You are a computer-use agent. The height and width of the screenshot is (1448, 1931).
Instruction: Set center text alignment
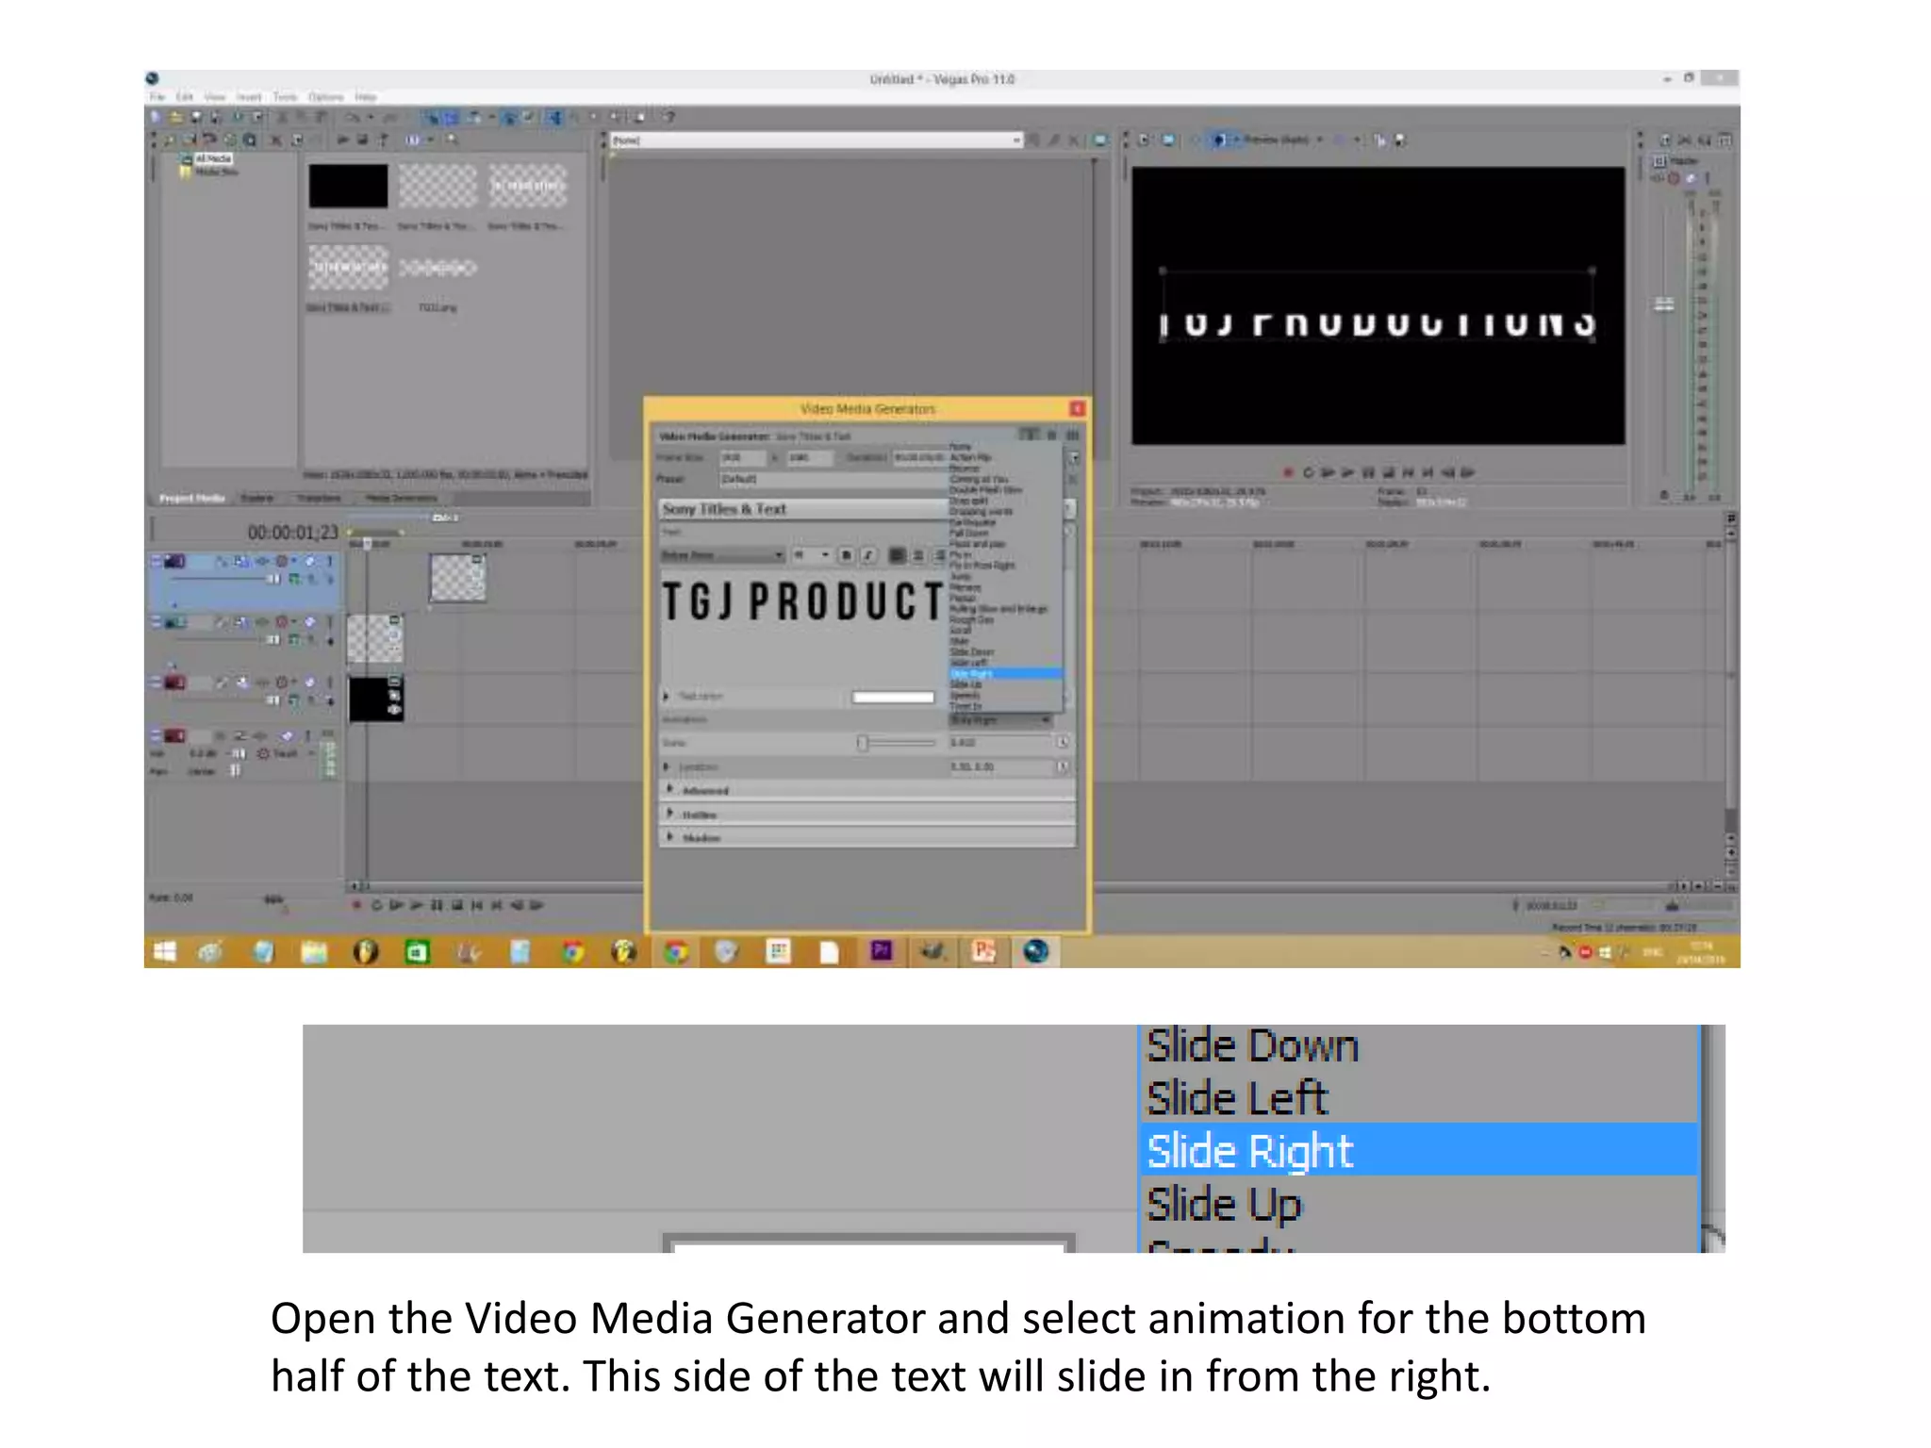point(918,555)
